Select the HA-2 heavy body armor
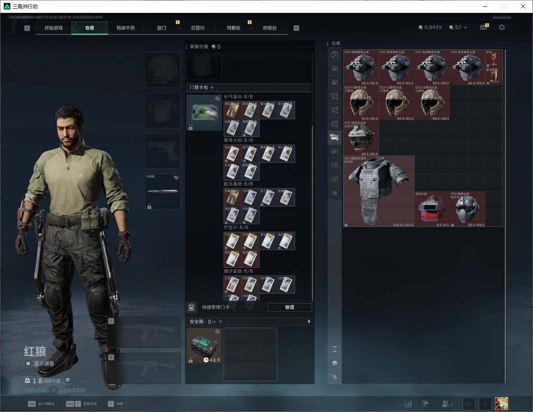 click(x=379, y=191)
